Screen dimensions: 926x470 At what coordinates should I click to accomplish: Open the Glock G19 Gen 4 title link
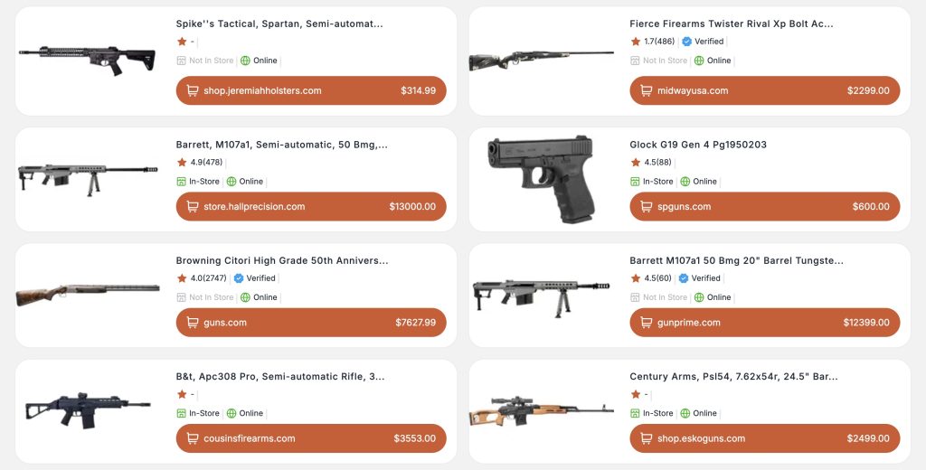click(x=698, y=145)
